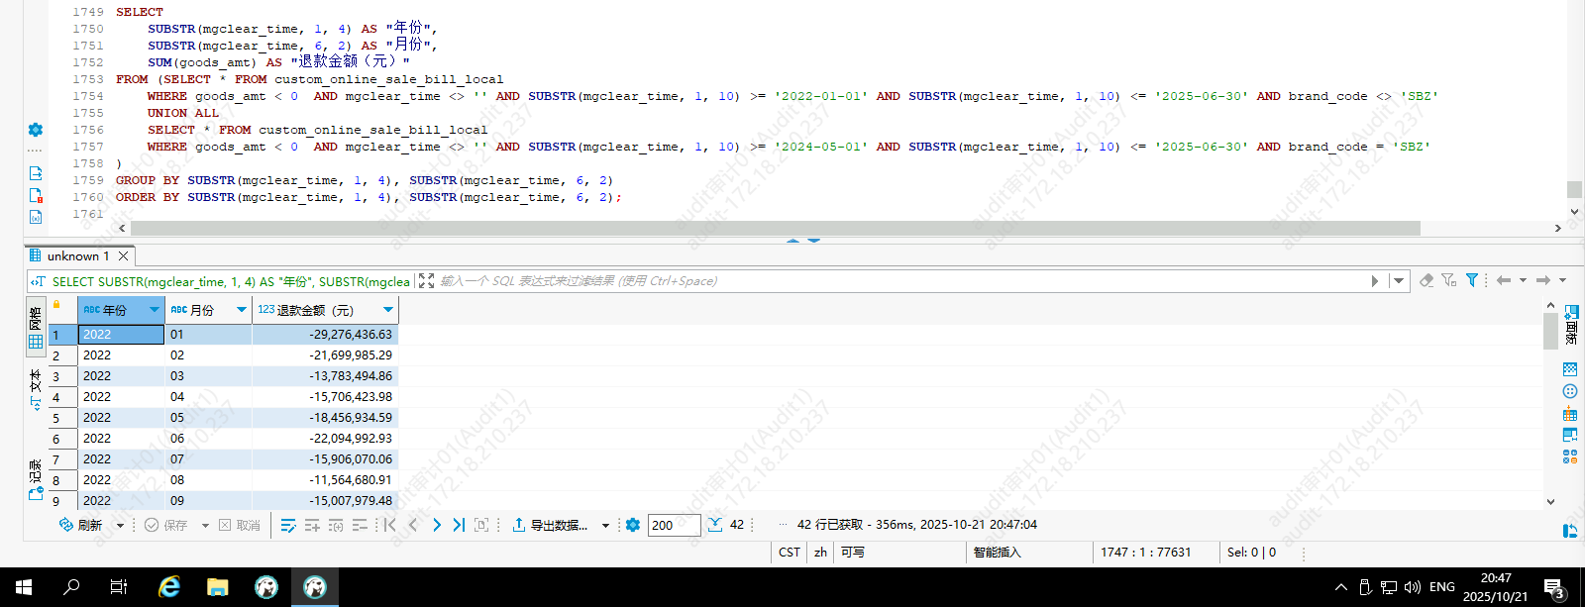Select the 'unknown 1' result tab
The height and width of the screenshot is (607, 1585).
coord(77,255)
